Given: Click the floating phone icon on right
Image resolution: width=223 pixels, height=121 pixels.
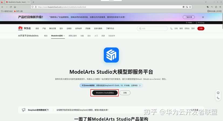Looking at the screenshot, I should coord(218,98).
